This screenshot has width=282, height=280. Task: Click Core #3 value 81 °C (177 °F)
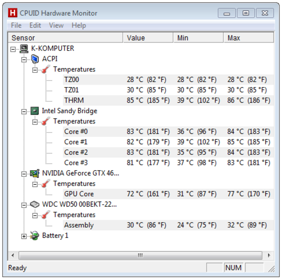click(x=148, y=163)
